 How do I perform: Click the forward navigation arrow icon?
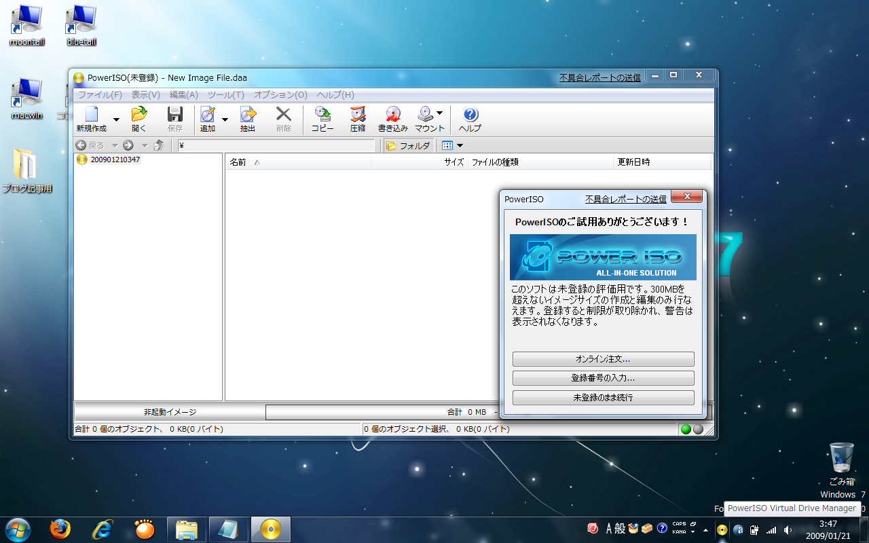(x=128, y=145)
